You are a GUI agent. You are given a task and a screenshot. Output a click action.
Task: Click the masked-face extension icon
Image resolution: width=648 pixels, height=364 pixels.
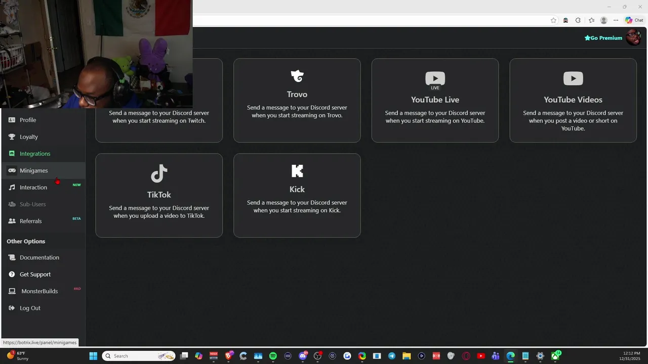(x=565, y=20)
